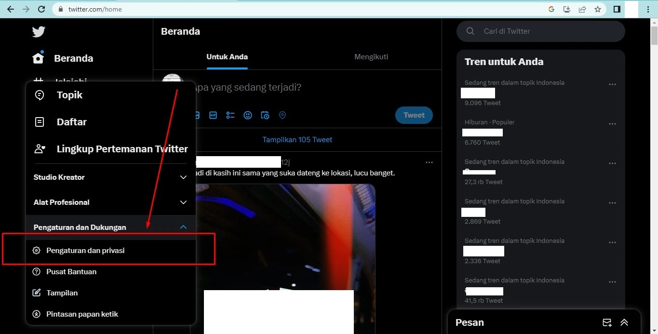Click the Beranda page heading
The height and width of the screenshot is (334, 658).
pyautogui.click(x=180, y=31)
